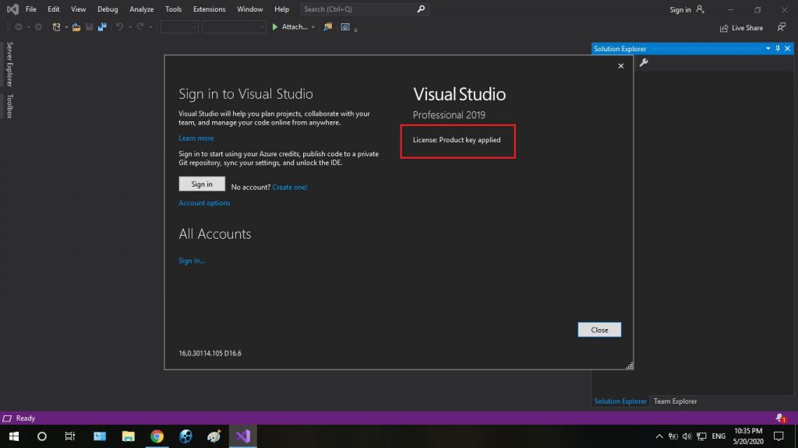Open the notifications bell in status bar
The height and width of the screenshot is (448, 798).
[x=779, y=418]
